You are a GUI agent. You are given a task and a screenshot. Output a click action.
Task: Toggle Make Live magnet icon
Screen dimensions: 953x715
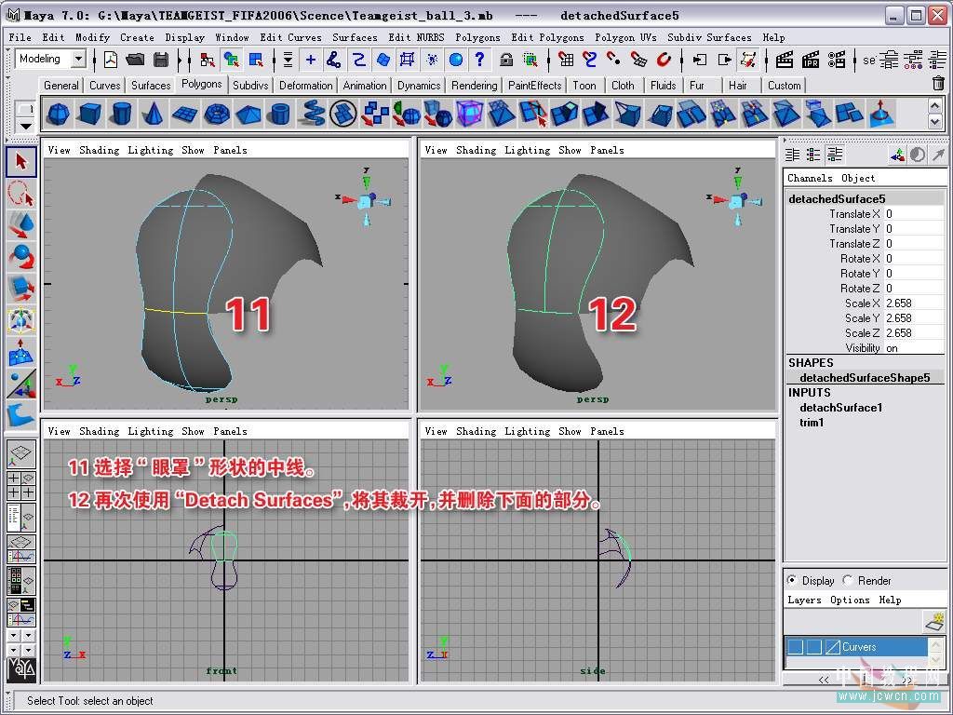[664, 60]
